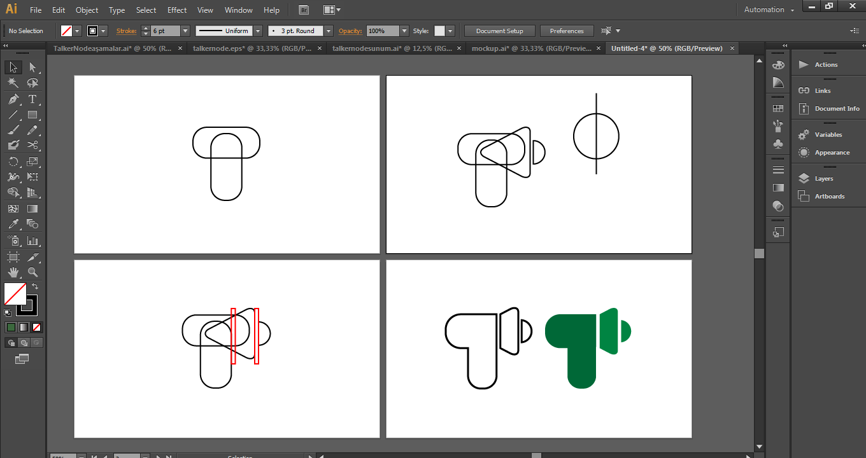This screenshot has height=458, width=866.
Task: Select the Slice tool
Action: tap(32, 257)
